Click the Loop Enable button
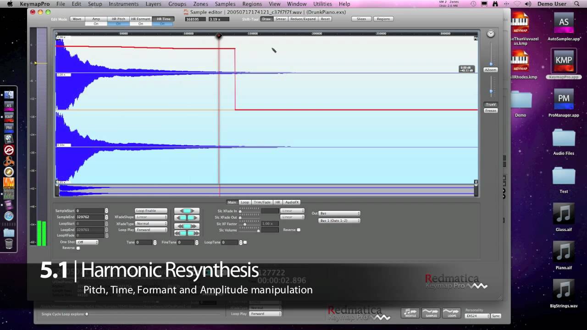 coord(151,210)
